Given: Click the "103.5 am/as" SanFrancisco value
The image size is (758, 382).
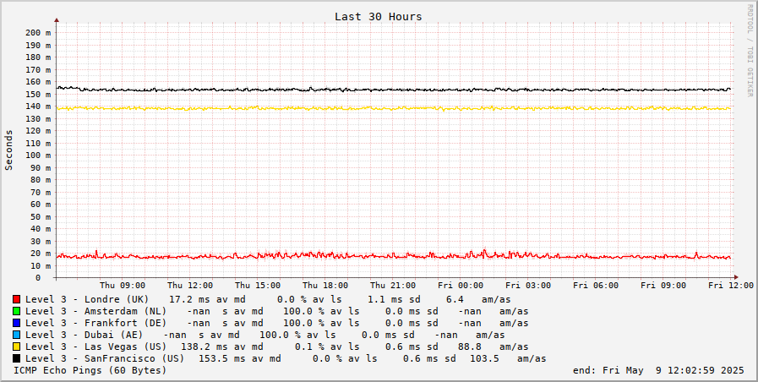Looking at the screenshot, I should pyautogui.click(x=508, y=358).
